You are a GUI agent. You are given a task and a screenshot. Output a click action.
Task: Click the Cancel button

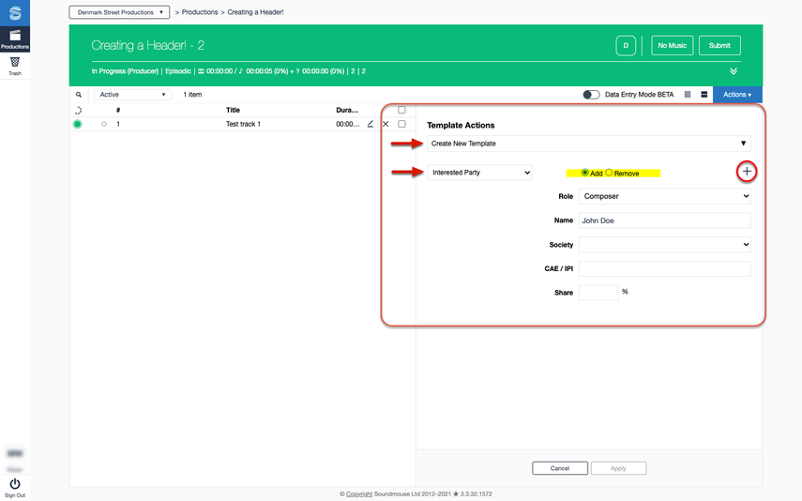click(x=560, y=468)
